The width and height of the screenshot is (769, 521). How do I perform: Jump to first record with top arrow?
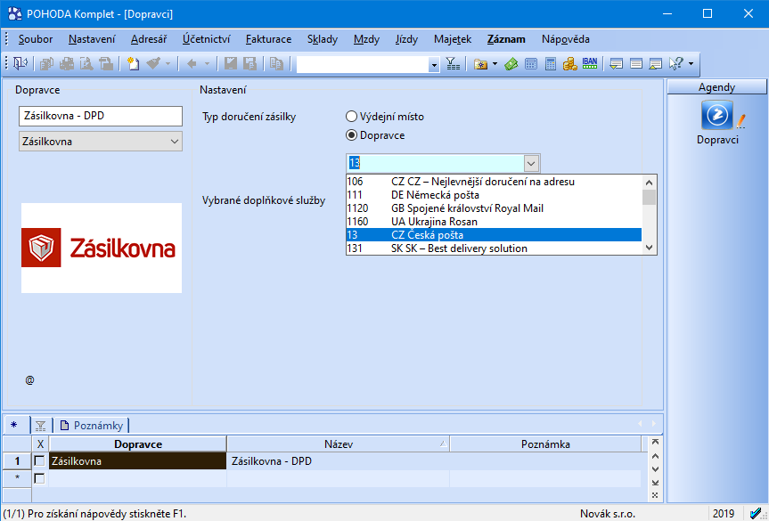pos(655,442)
